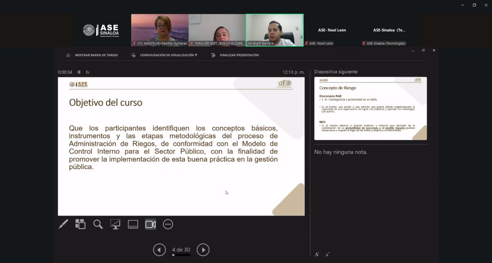
Task: Click the next slide preview Concepto de Riesgo
Action: click(370, 108)
